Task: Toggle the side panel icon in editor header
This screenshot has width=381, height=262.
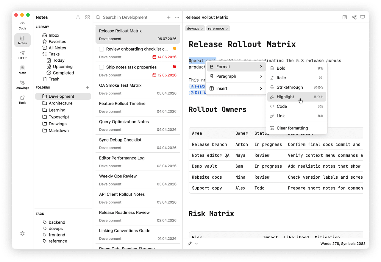Action: [x=345, y=17]
